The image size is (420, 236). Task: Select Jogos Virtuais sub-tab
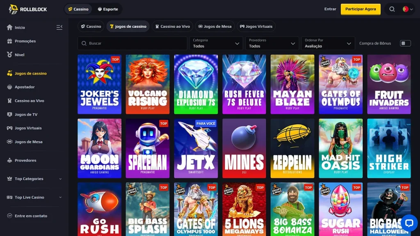click(256, 26)
